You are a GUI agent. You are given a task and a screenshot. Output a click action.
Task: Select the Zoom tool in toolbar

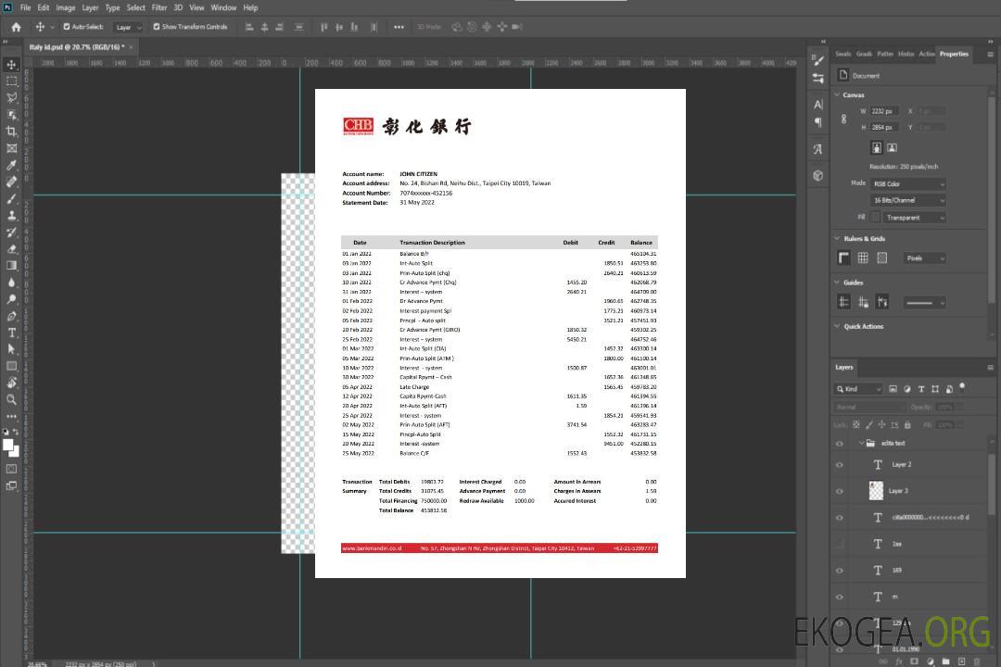click(x=11, y=399)
